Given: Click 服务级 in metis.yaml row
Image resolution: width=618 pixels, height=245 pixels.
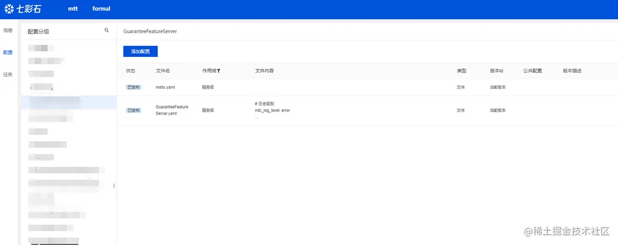Looking at the screenshot, I should (208, 87).
